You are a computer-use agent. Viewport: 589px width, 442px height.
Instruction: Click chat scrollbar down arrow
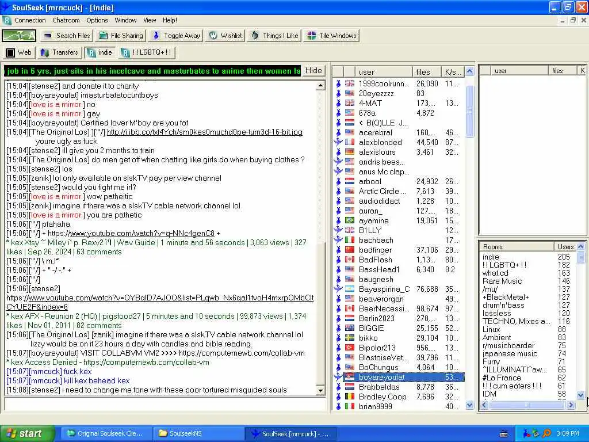click(320, 391)
